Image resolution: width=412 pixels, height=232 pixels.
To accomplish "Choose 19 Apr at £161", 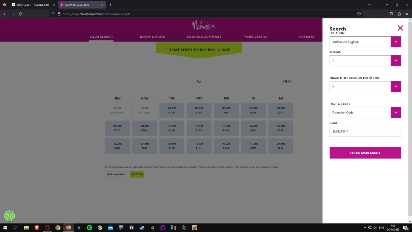I will [199, 146].
